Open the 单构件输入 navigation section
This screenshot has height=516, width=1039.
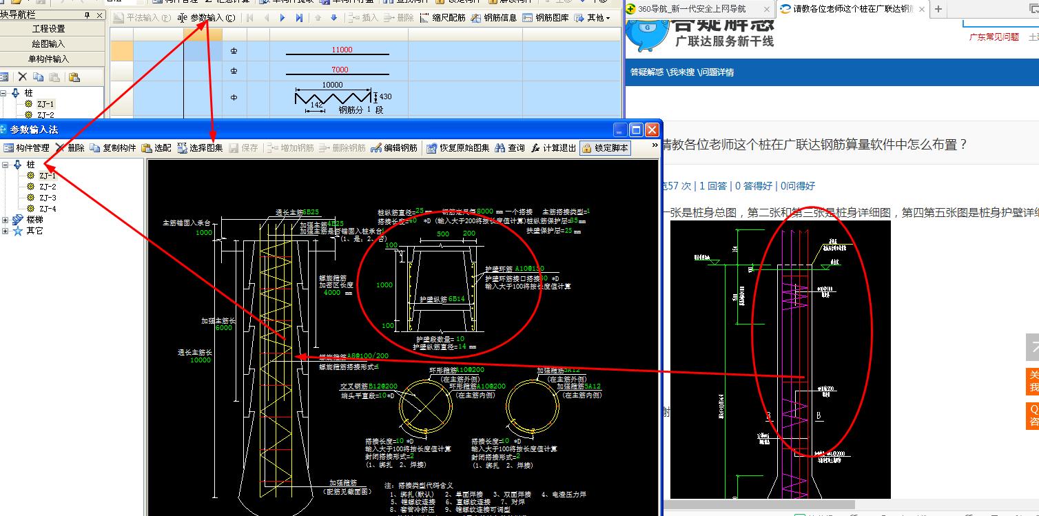pos(48,59)
